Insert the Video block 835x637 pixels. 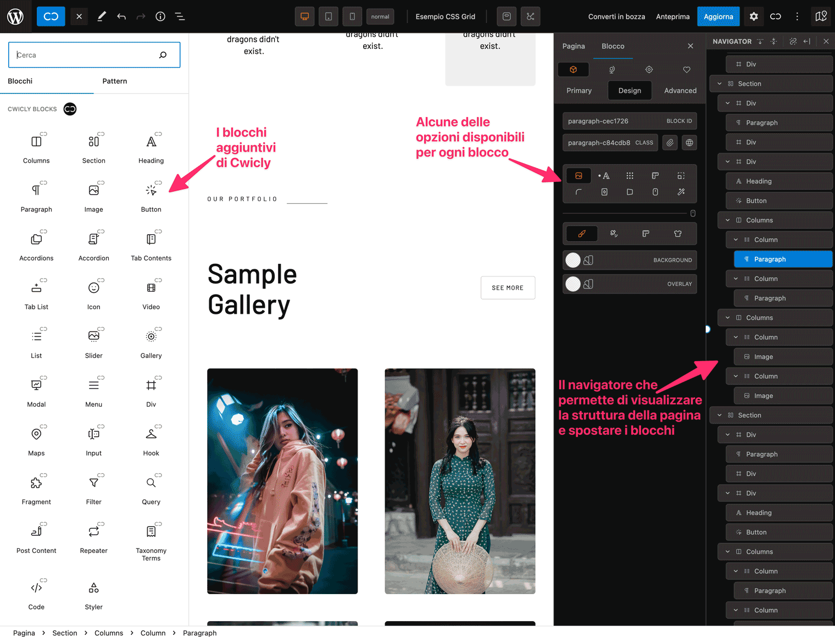pyautogui.click(x=151, y=295)
